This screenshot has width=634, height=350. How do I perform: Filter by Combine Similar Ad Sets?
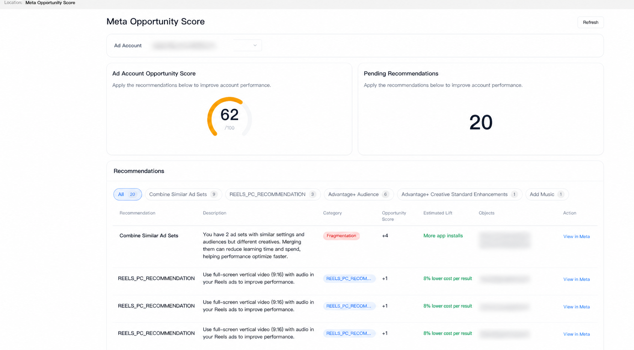click(x=183, y=194)
